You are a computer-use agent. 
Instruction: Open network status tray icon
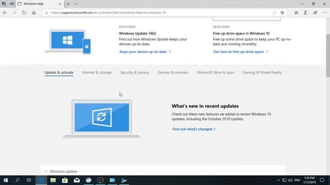click(284, 180)
